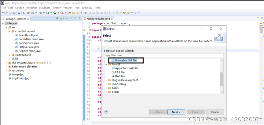Toggle Link with Editor in Package Explorer
The width and height of the screenshot is (264, 125).
[61, 18]
